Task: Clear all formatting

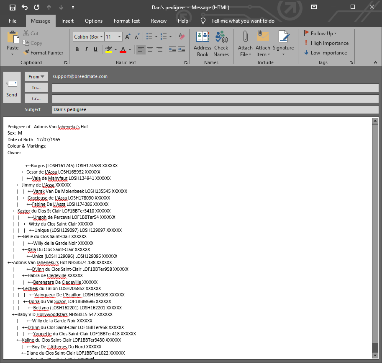Action: tap(182, 36)
